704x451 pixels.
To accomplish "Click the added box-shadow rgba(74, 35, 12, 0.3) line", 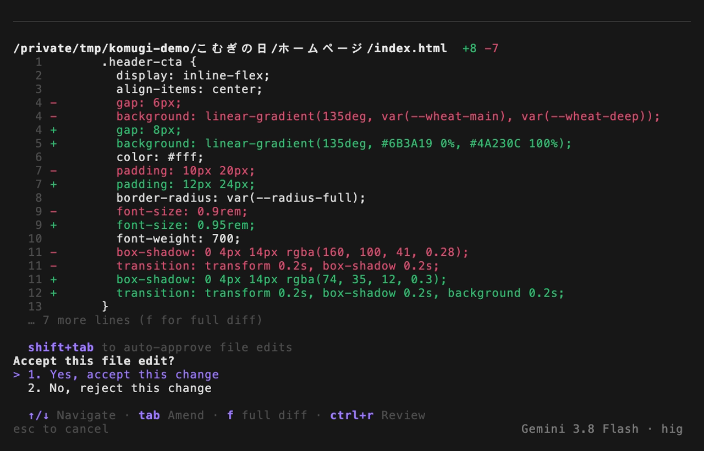I will click(281, 279).
